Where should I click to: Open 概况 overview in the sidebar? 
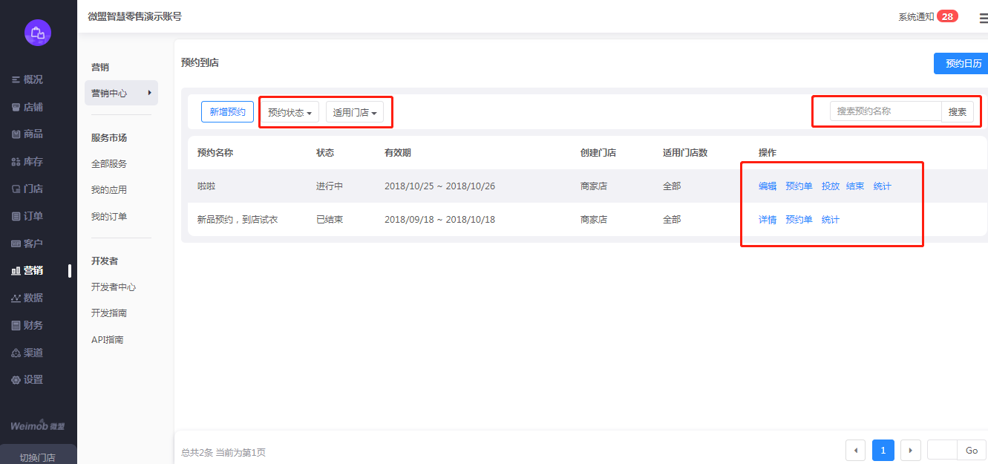pos(33,79)
